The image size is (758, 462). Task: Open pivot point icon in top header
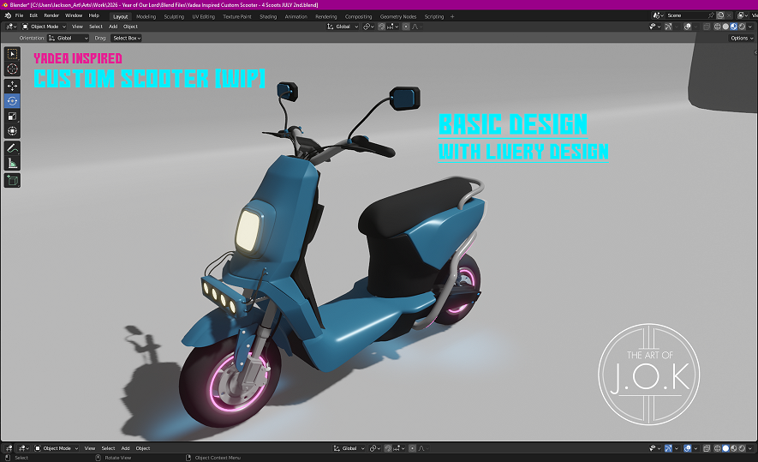367,27
